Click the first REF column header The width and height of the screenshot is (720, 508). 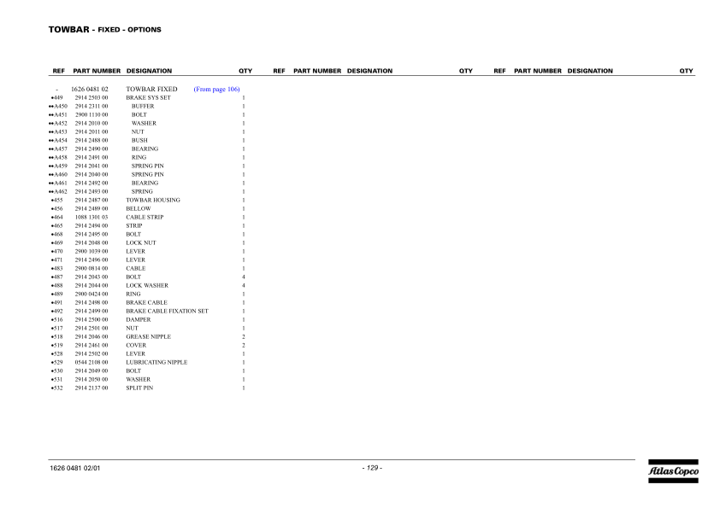[58, 71]
